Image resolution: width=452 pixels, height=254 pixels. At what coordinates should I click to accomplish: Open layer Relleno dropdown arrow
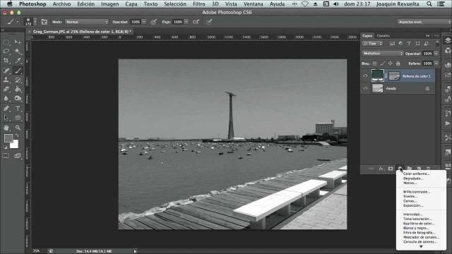(x=436, y=64)
